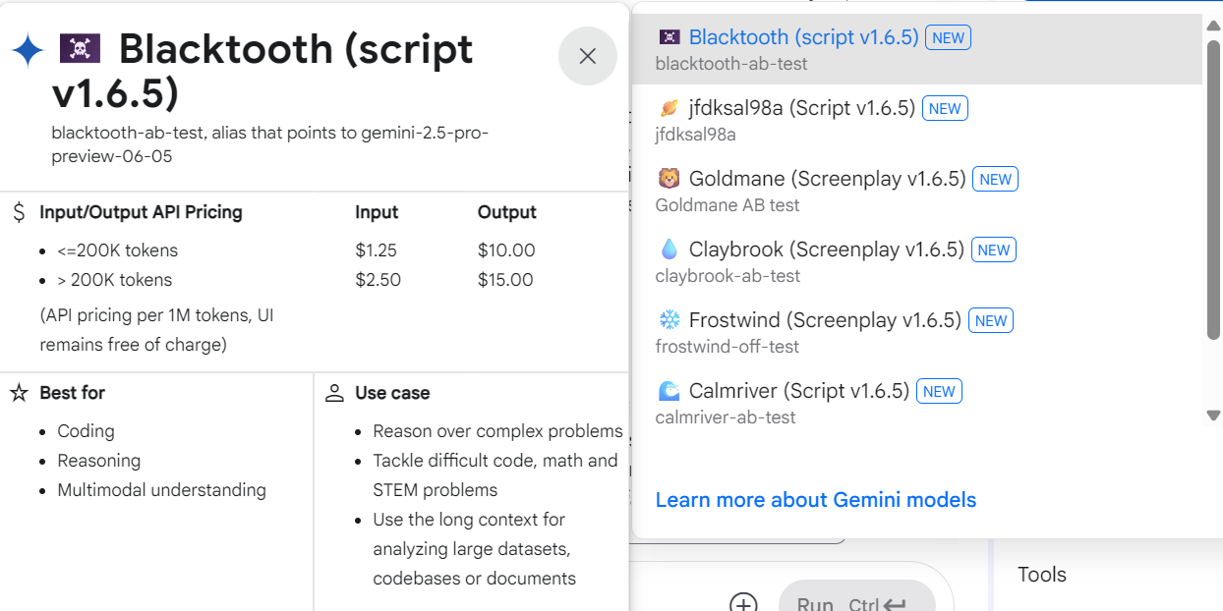Click the pirate flag icon beside Blacktooth heading

(x=81, y=49)
